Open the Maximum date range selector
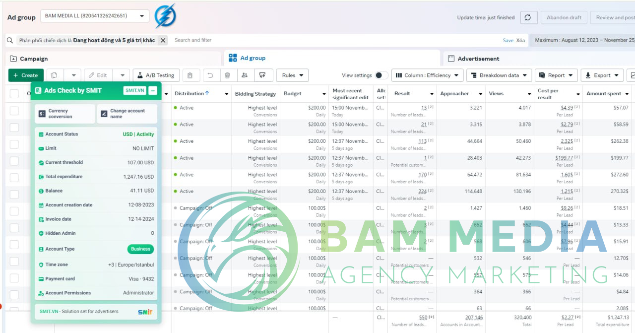The image size is (635, 333). coord(582,40)
